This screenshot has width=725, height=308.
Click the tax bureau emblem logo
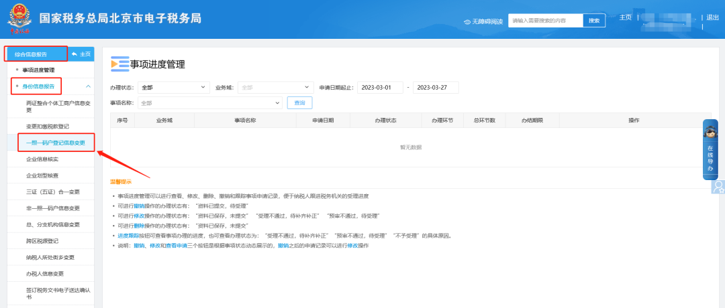point(19,20)
